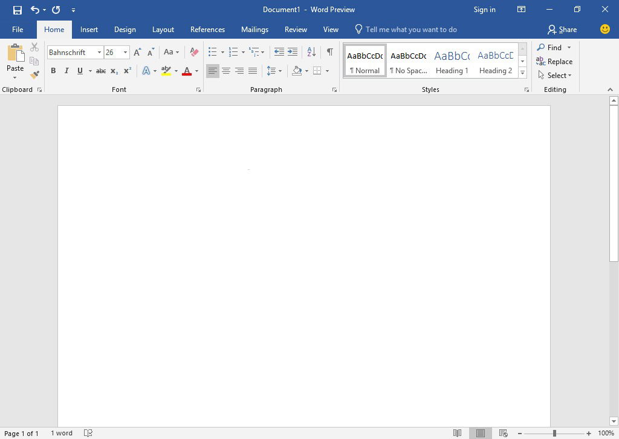Center align the text
The height and width of the screenshot is (439, 619).
tap(226, 71)
